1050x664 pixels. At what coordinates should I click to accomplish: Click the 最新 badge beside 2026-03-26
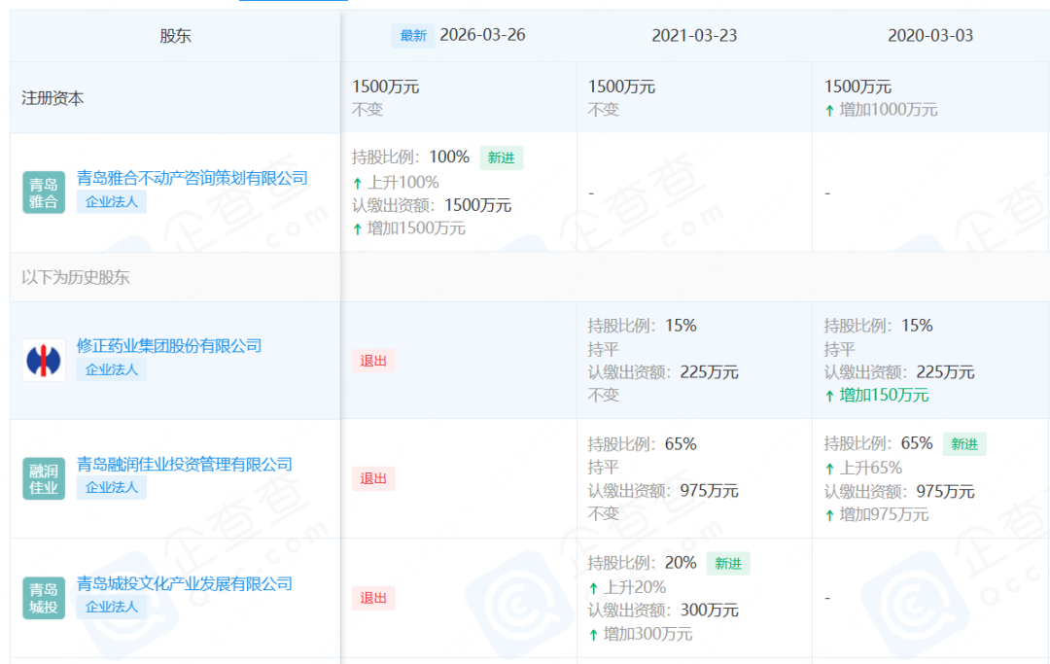click(412, 35)
